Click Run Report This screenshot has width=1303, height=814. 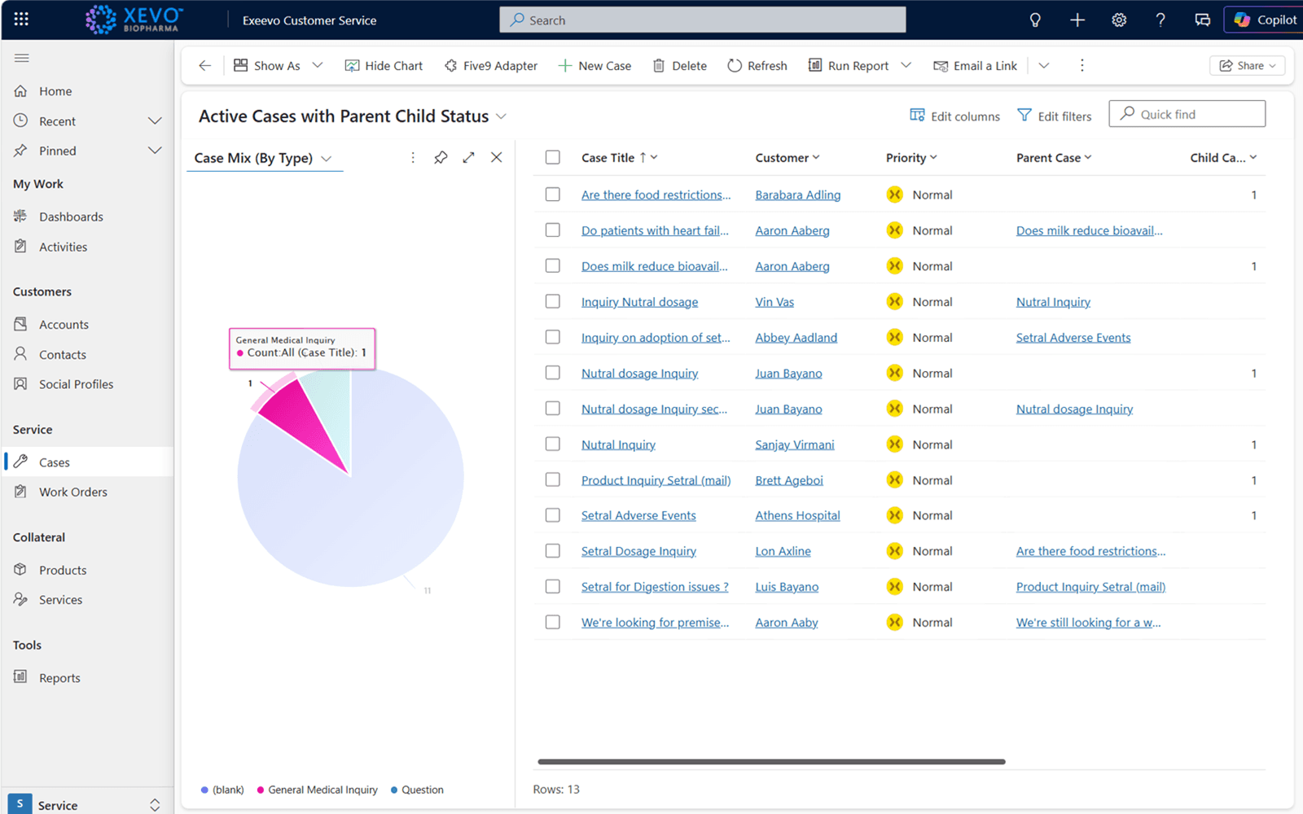tap(849, 66)
